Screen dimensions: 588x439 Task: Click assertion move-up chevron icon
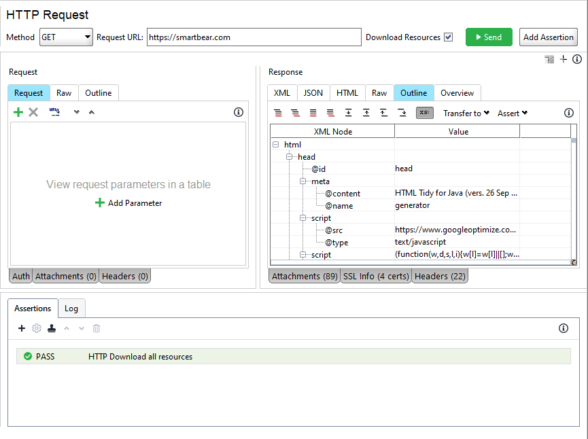click(x=67, y=328)
